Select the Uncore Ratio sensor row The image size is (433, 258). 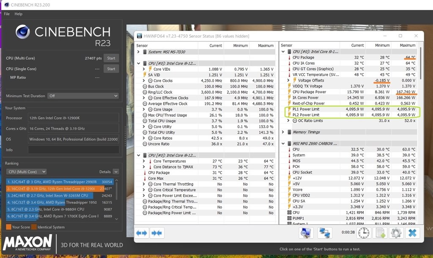click(x=205, y=144)
